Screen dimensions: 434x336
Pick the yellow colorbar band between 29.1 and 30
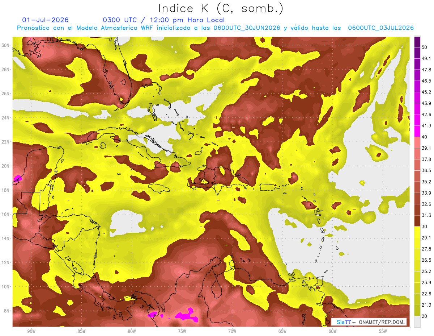pyautogui.click(x=417, y=232)
